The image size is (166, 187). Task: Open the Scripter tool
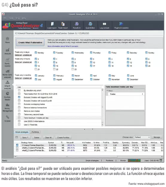coord(7,119)
